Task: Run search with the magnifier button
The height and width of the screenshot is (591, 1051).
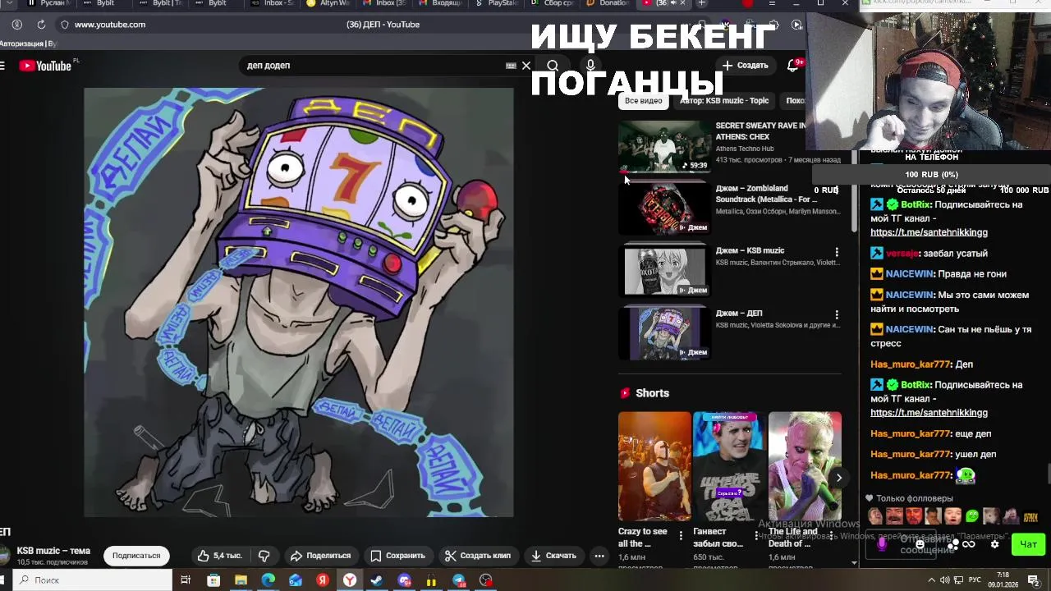Action: (x=553, y=66)
